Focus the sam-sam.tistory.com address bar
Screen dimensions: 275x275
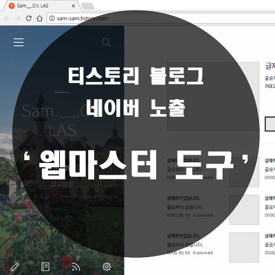coord(160,19)
